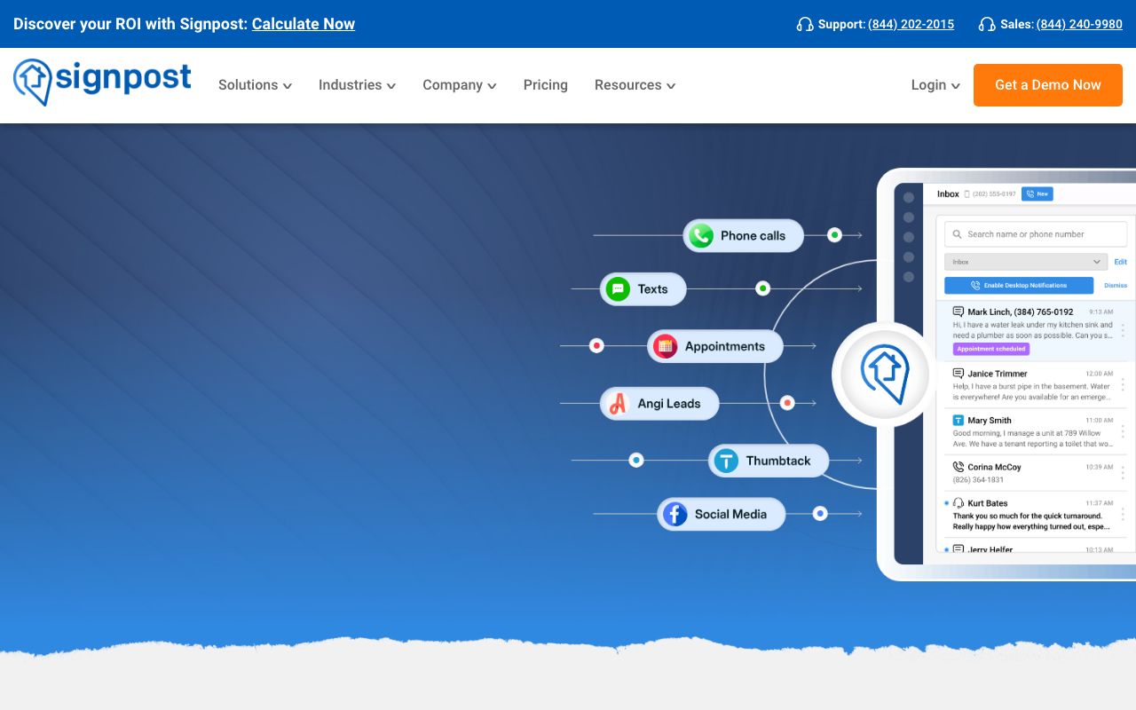Viewport: 1136px width, 710px height.
Task: Click the phone icon beside Corina McCoy
Action: 958,467
